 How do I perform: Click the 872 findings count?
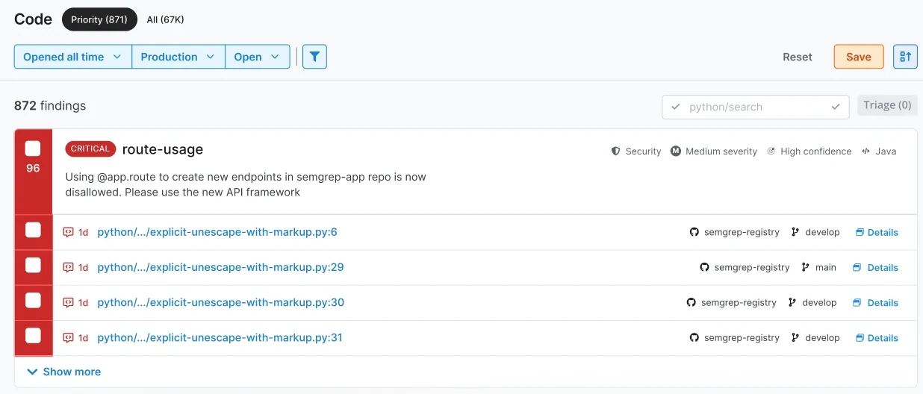(50, 106)
